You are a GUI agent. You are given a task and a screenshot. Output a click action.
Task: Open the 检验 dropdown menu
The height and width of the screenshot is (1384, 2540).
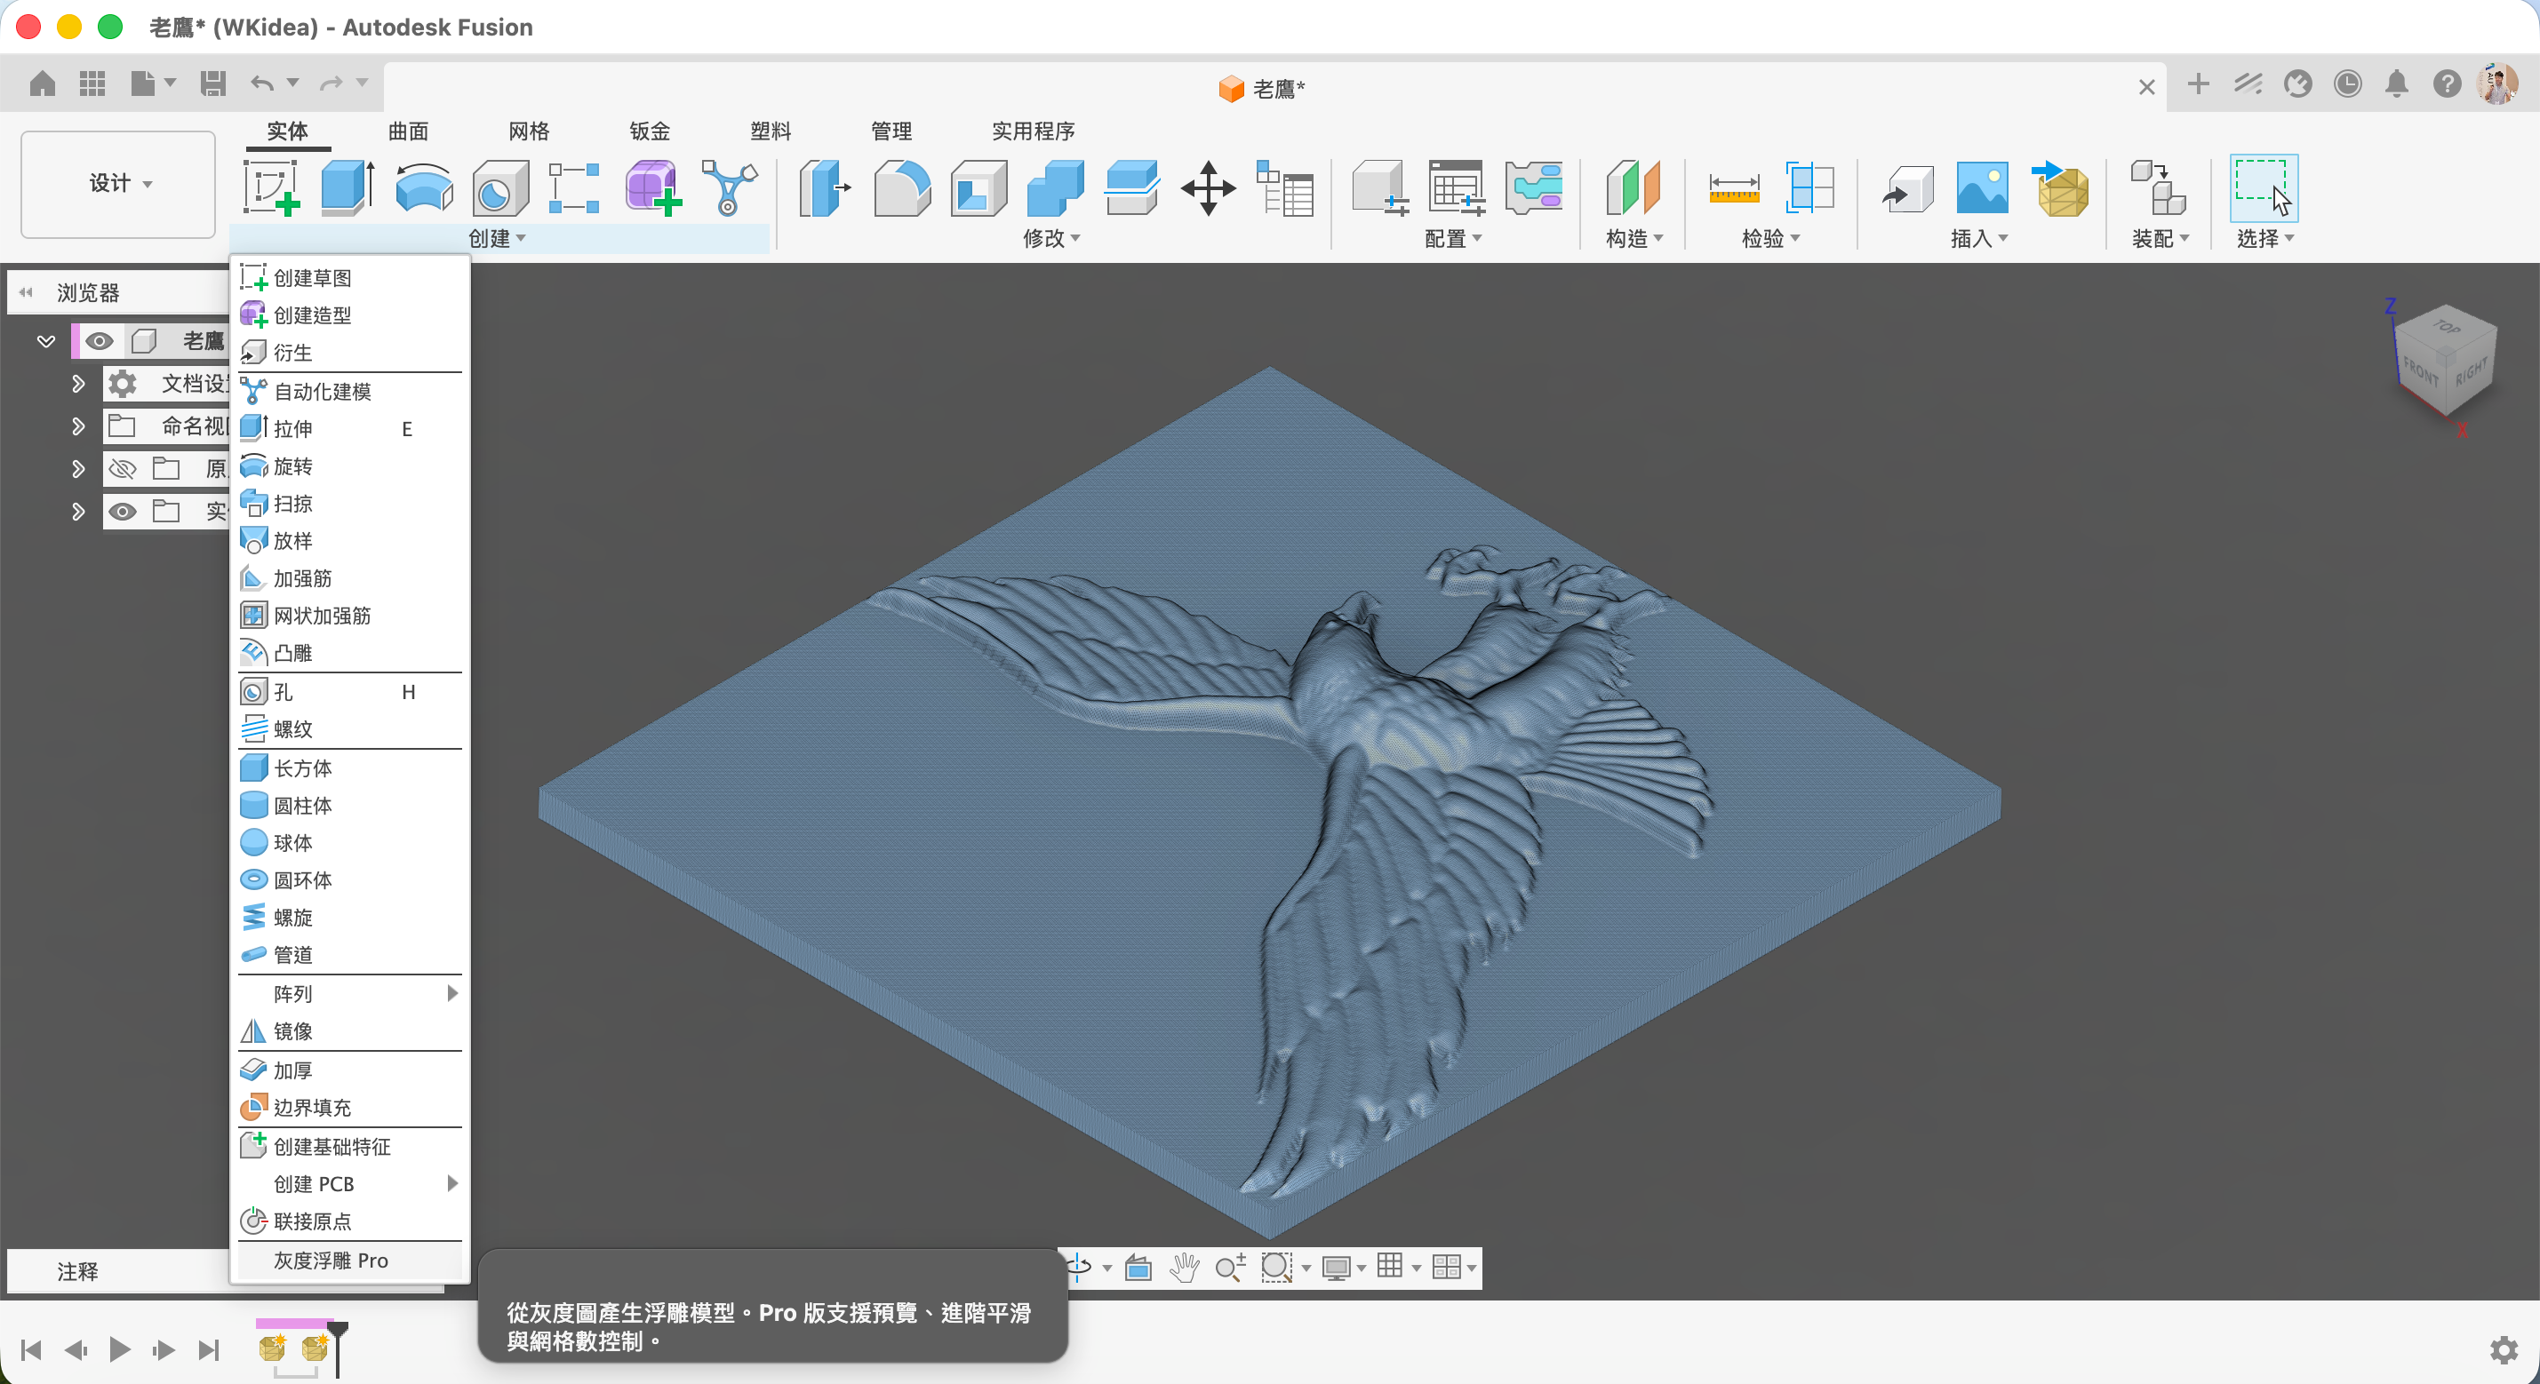tap(1770, 239)
